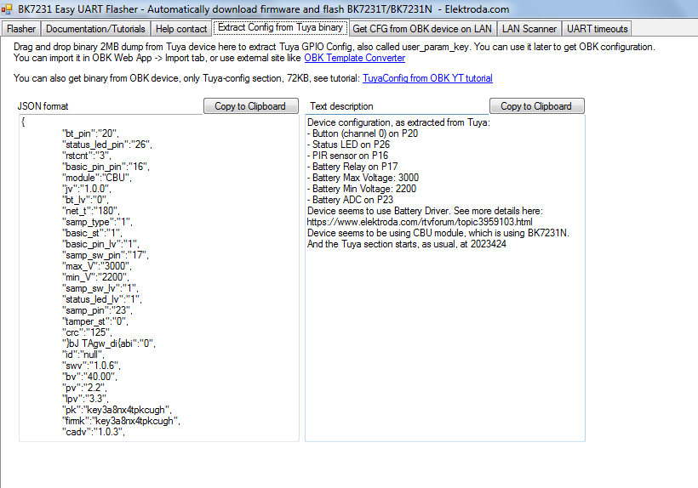Click the "JSON format" label
The width and height of the screenshot is (698, 488).
click(43, 106)
